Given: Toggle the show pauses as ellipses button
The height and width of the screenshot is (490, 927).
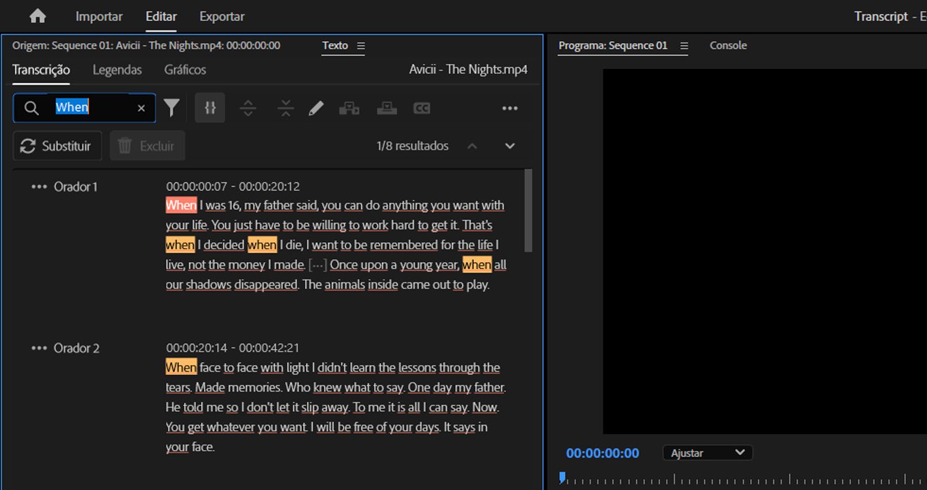Looking at the screenshot, I should [x=210, y=108].
